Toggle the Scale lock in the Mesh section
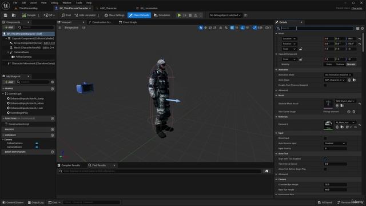Viewport: 366px width, 206px height. (301, 49)
